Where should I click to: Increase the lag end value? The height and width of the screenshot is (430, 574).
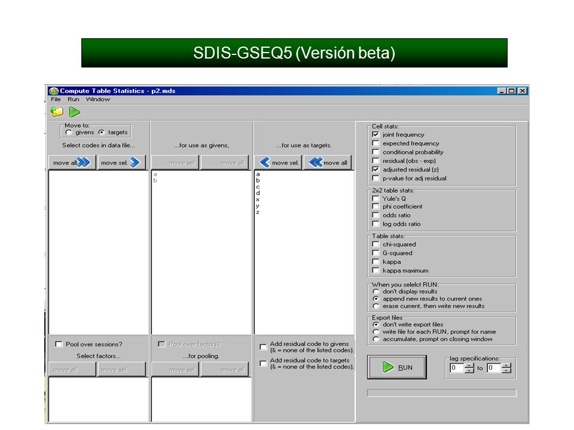[506, 365]
